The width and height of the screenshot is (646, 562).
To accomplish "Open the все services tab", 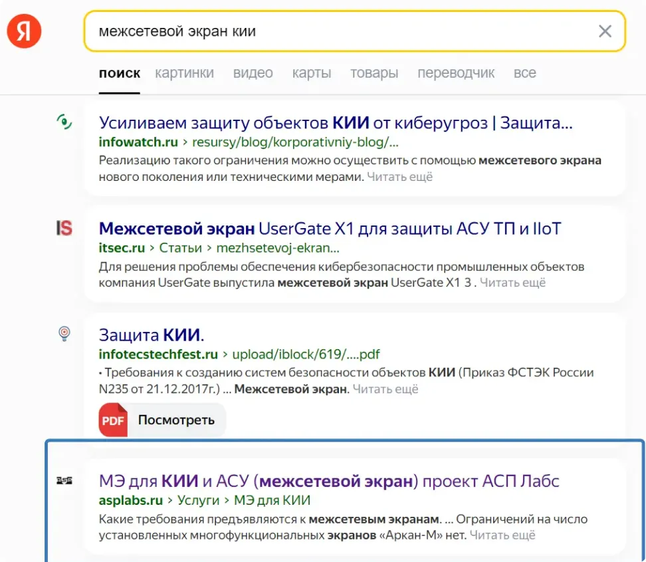I will click(524, 73).
